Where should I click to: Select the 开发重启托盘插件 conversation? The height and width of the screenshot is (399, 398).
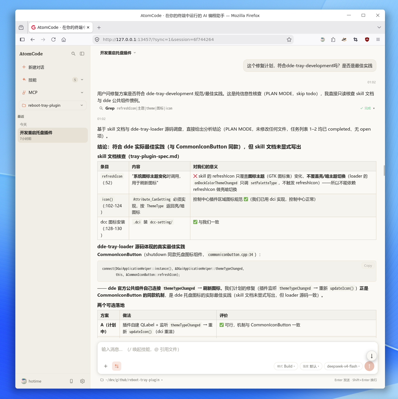53,135
